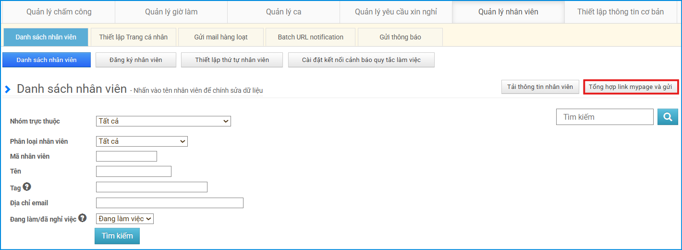This screenshot has width=682, height=250.
Task: Open the Phân loại nhân viên dropdown
Action: (142, 141)
